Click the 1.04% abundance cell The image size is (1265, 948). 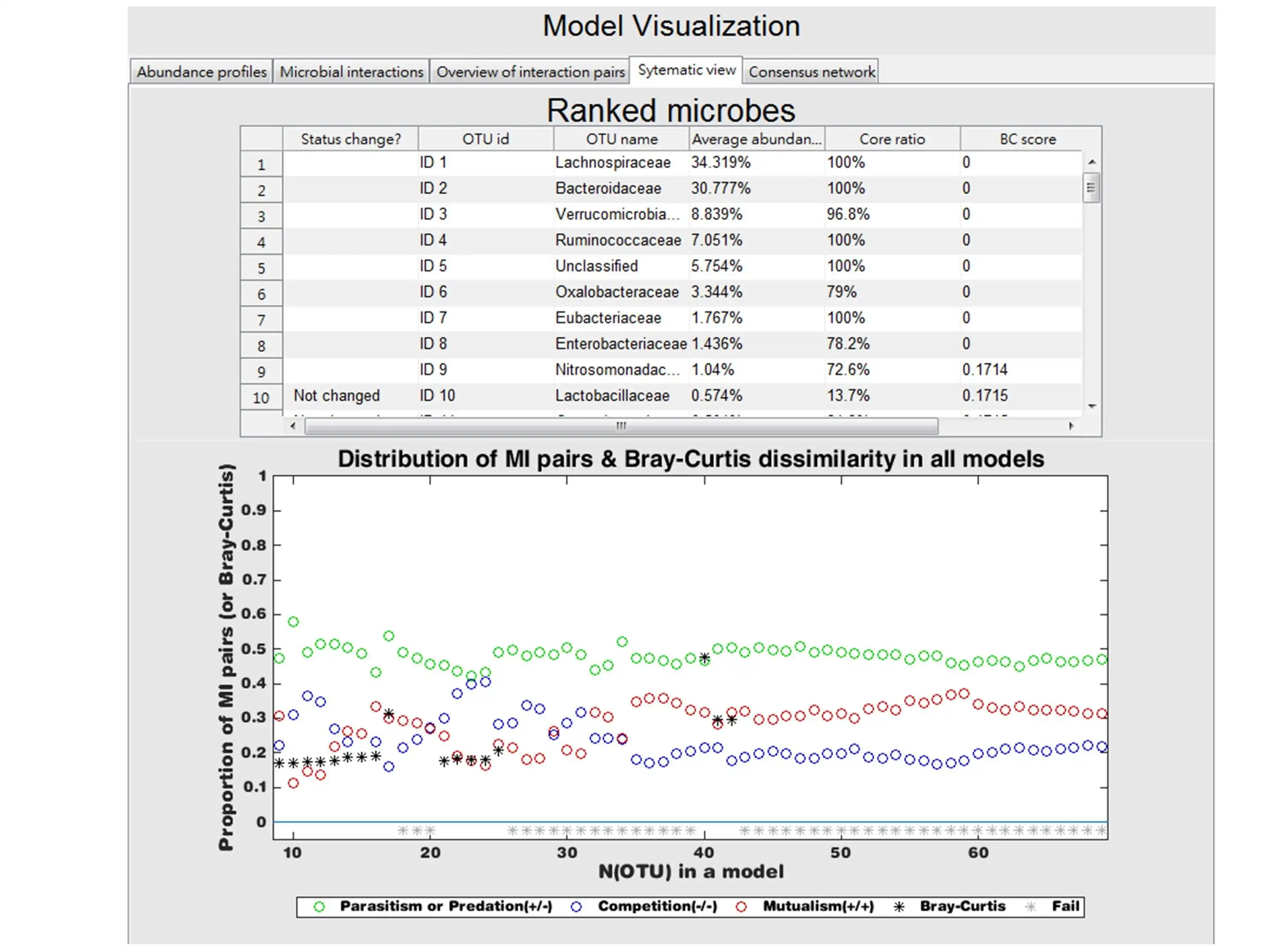[756, 370]
